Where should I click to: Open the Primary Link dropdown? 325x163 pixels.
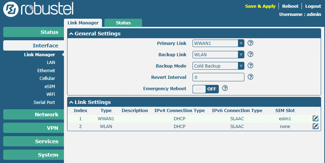pyautogui.click(x=218, y=43)
